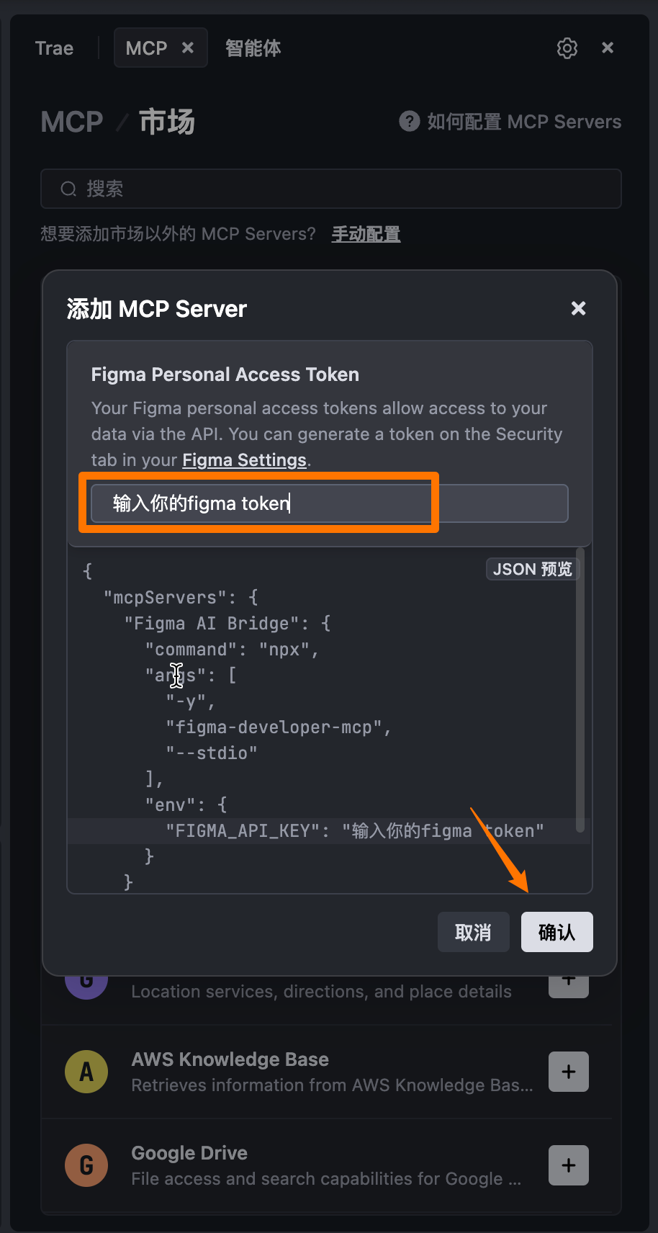Click the Google Drive avatar icon
This screenshot has width=658, height=1233.
pos(86,1165)
